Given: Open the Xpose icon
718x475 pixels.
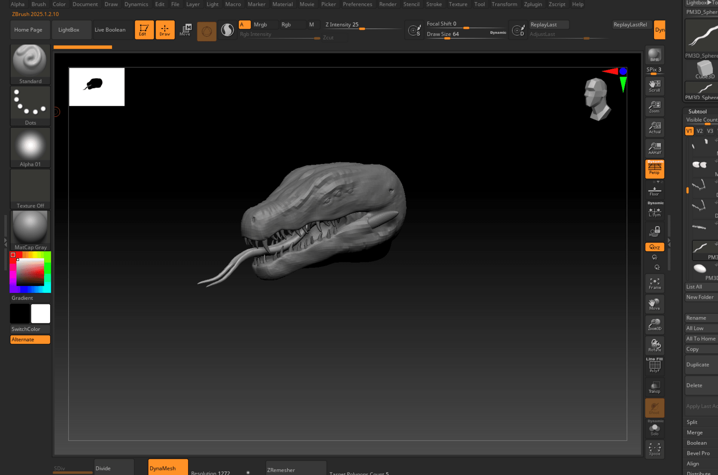Looking at the screenshot, I should [654, 449].
